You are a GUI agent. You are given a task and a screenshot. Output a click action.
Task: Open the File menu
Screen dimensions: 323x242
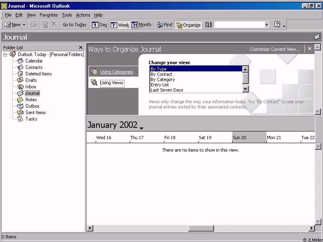(x=8, y=15)
